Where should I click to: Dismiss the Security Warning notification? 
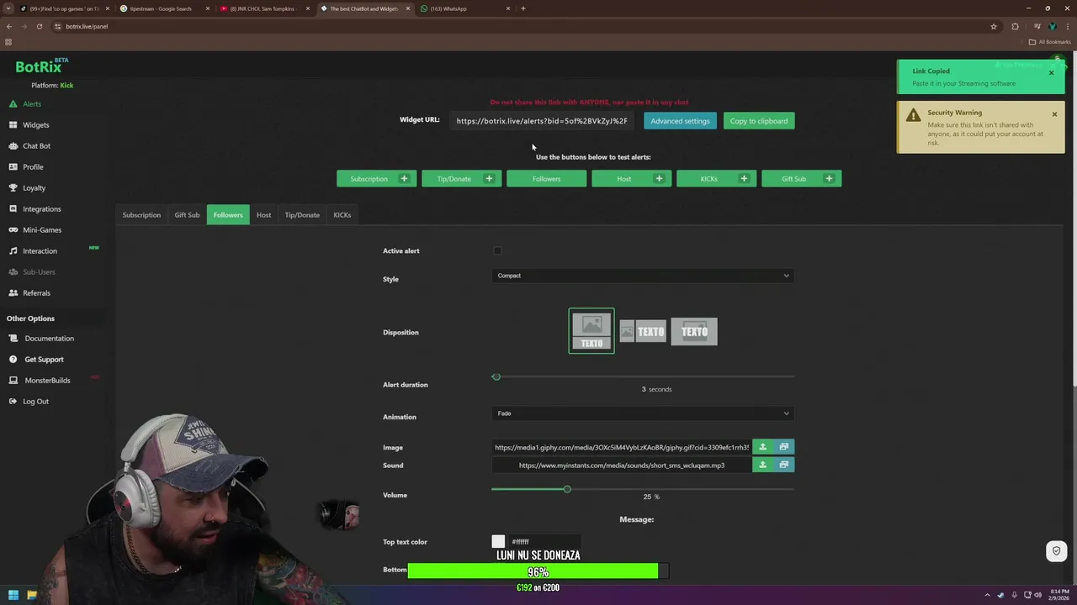[x=1054, y=114]
